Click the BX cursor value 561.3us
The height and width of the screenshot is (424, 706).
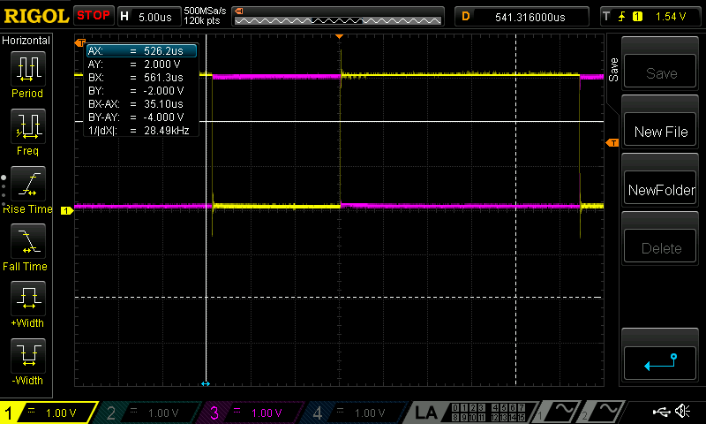(163, 78)
